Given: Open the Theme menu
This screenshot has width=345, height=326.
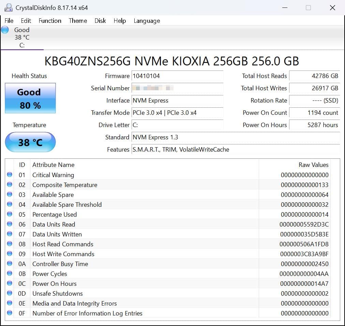Looking at the screenshot, I should 78,21.
